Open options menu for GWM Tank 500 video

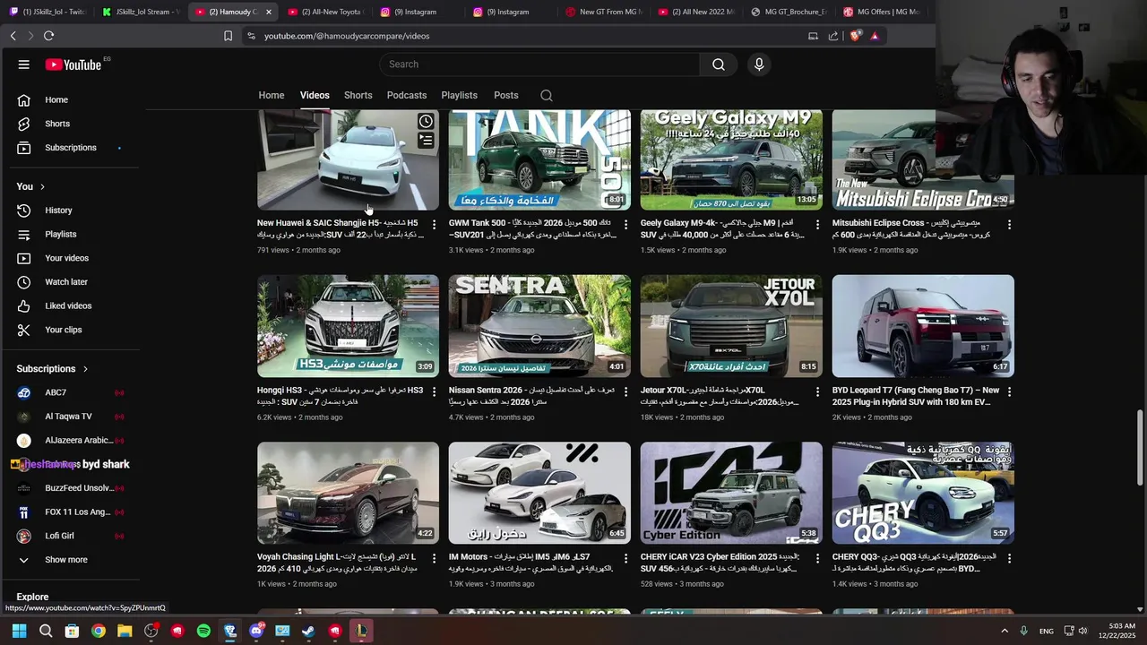pyautogui.click(x=626, y=225)
